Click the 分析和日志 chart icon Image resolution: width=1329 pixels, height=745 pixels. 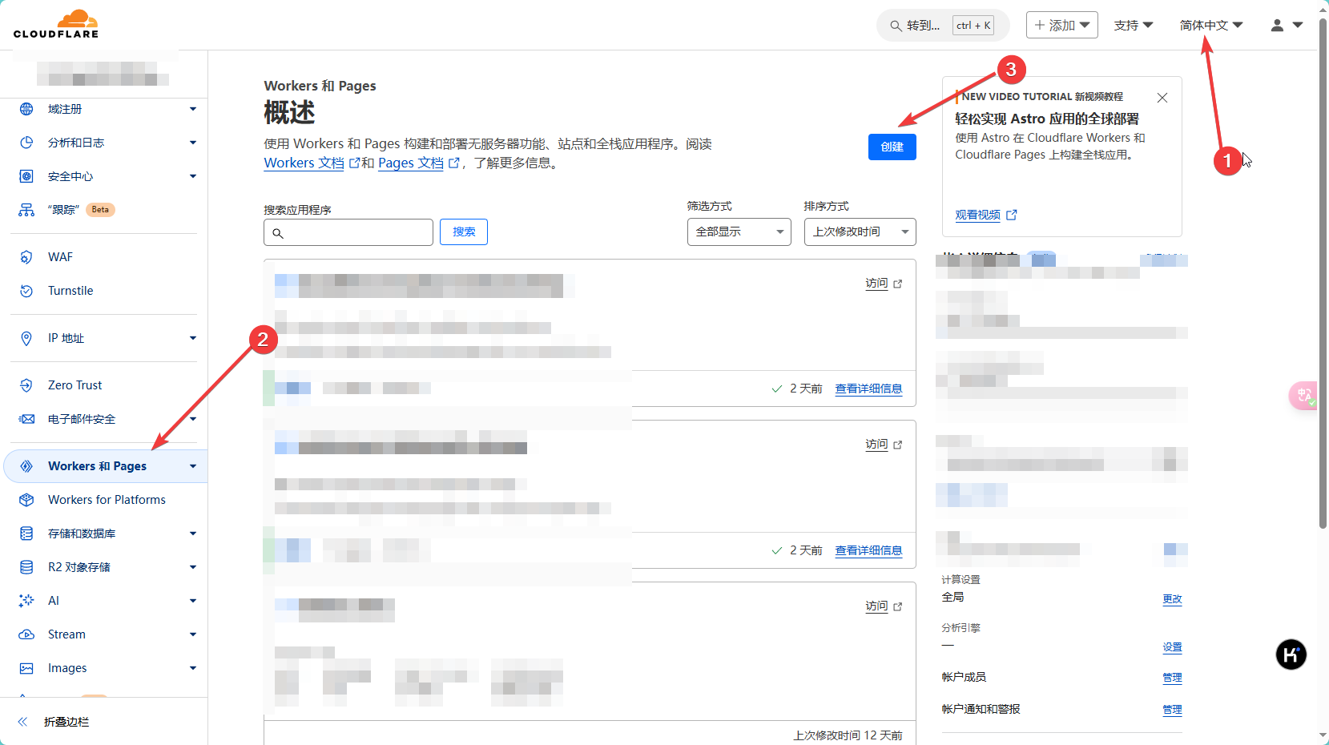[26, 143]
